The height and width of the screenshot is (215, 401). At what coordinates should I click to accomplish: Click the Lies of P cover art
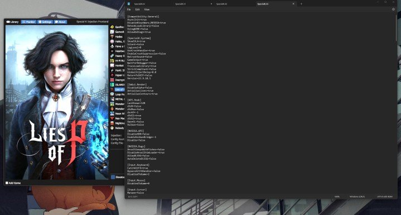pos(56,102)
